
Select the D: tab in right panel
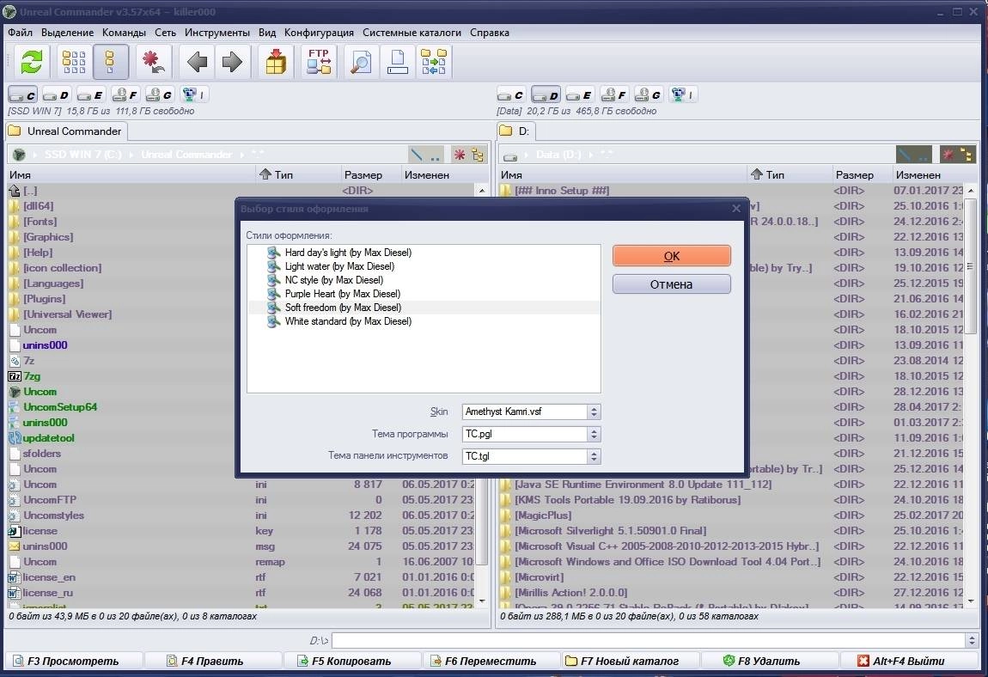[x=516, y=131]
